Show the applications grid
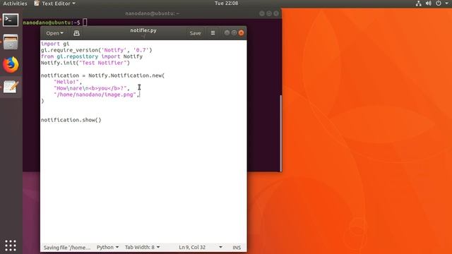 pos(11,246)
